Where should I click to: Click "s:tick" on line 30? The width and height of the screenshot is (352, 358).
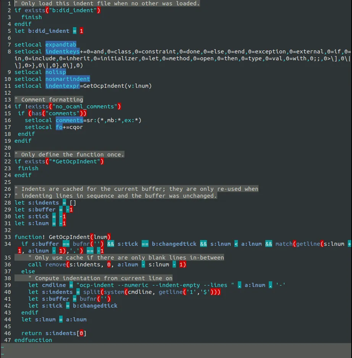(x=39, y=216)
